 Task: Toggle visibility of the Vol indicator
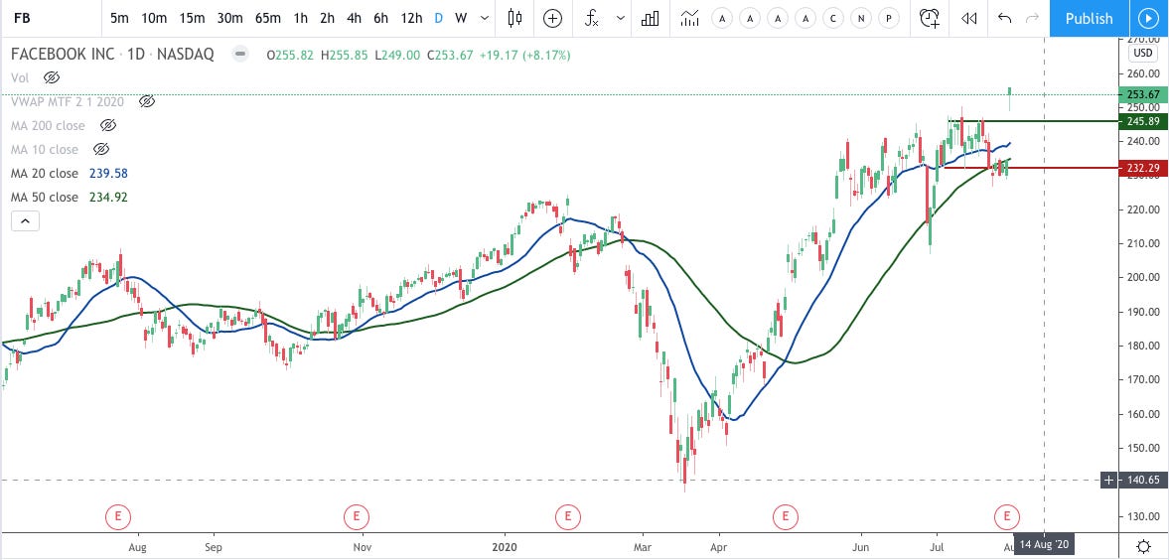[x=51, y=77]
